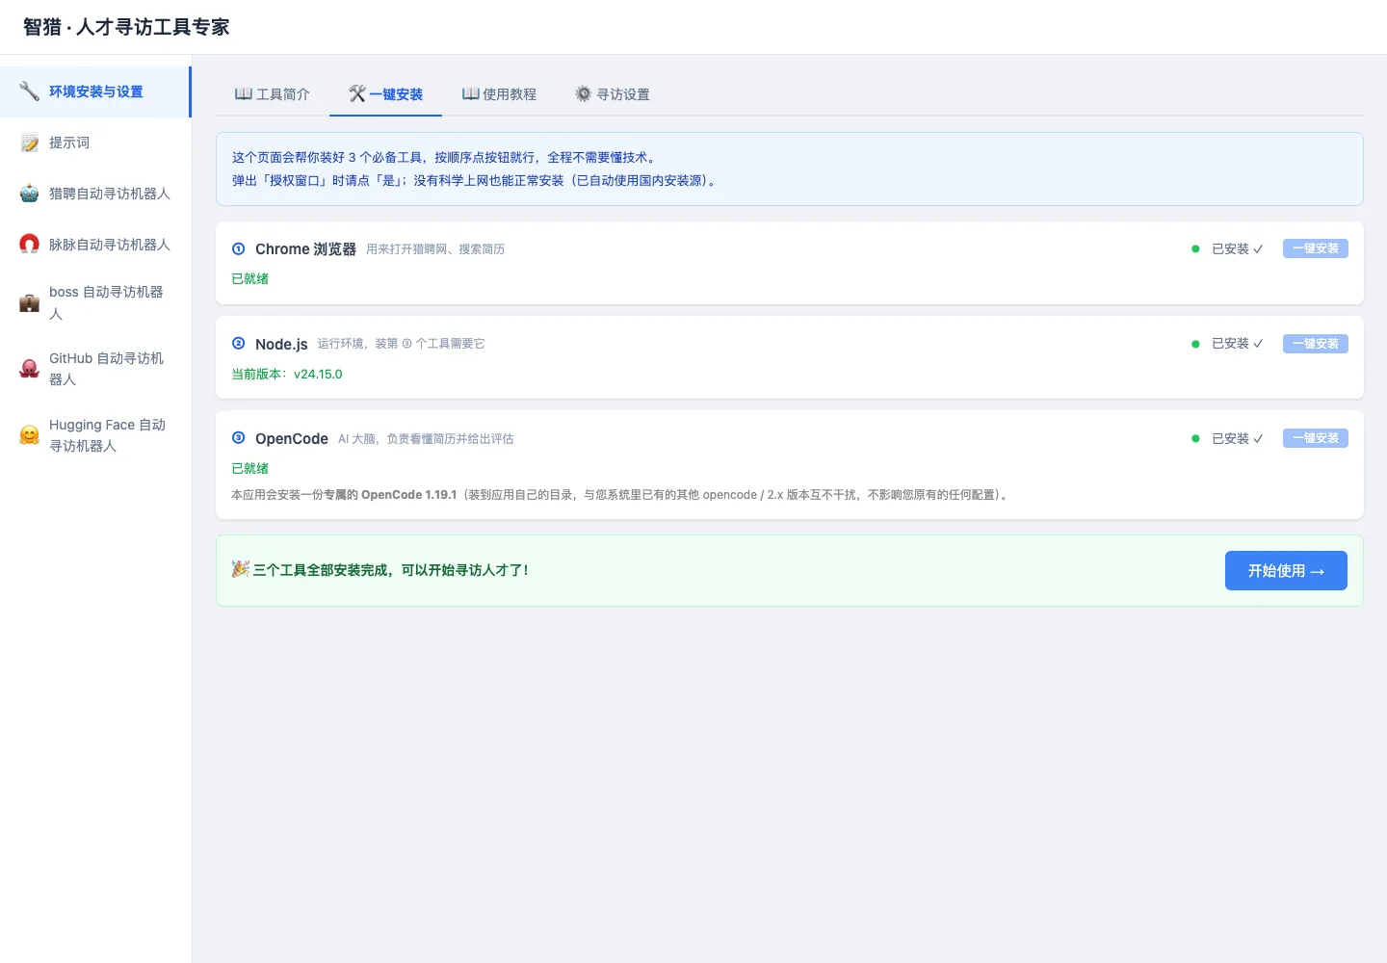Click the wrench icon beside 环境安装与设置
Image resolution: width=1387 pixels, height=963 pixels.
[x=30, y=91]
